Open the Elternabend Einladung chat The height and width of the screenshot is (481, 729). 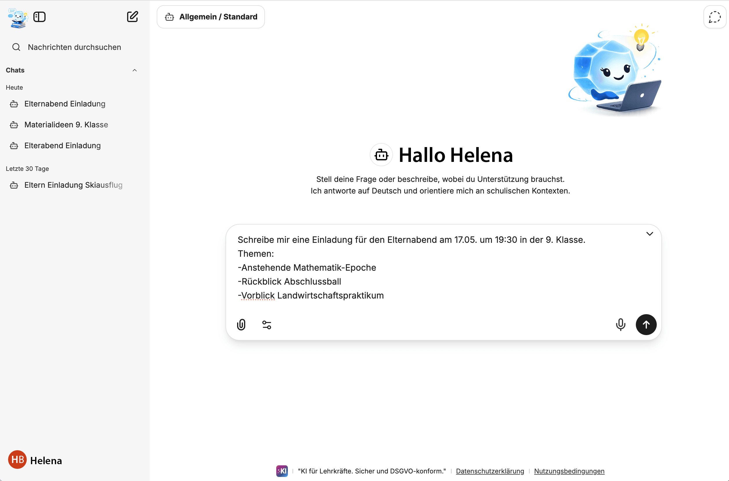coord(65,104)
